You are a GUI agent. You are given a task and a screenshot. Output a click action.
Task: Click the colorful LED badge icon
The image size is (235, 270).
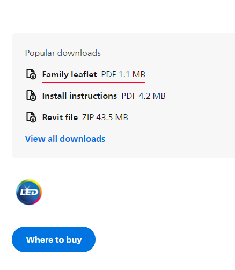pyautogui.click(x=29, y=192)
